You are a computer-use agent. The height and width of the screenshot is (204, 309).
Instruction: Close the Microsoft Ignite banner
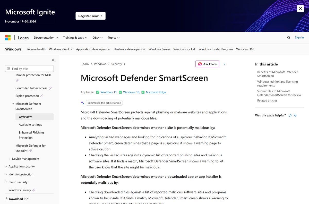pyautogui.click(x=300, y=8)
